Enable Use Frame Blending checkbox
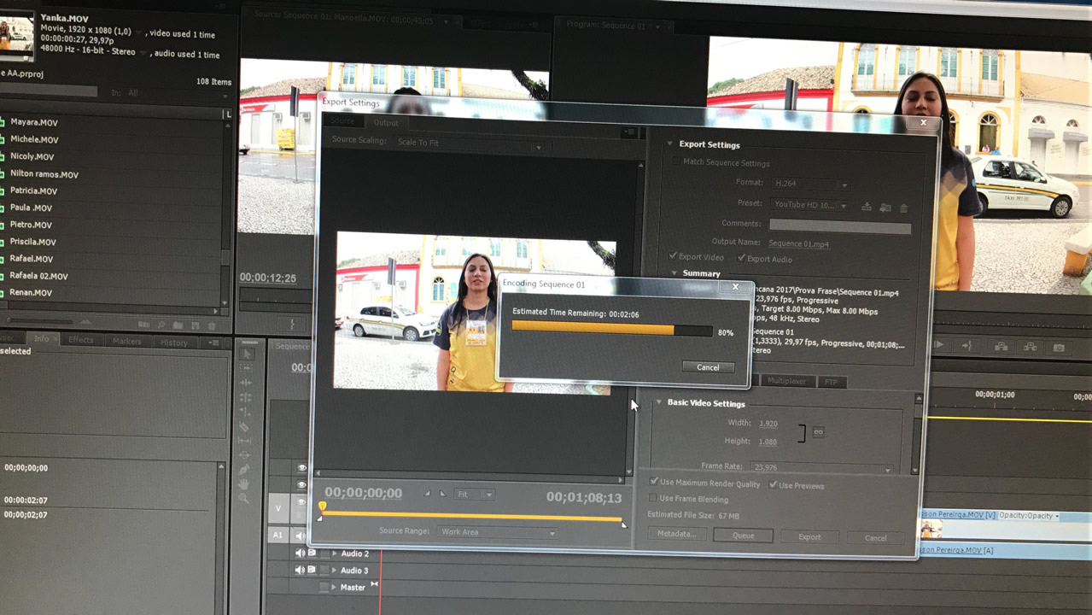Screen dimensions: 1092x615 click(x=653, y=498)
